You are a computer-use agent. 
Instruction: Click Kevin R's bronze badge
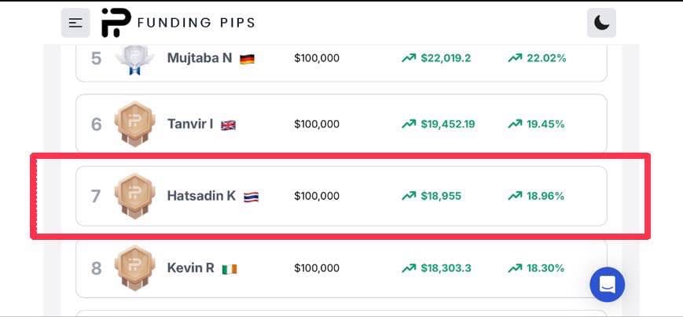click(134, 268)
